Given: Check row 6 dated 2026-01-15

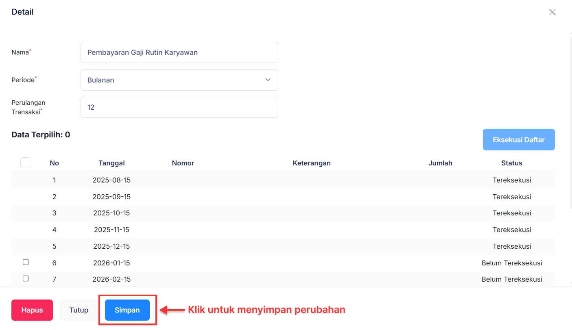Looking at the screenshot, I should [26, 262].
